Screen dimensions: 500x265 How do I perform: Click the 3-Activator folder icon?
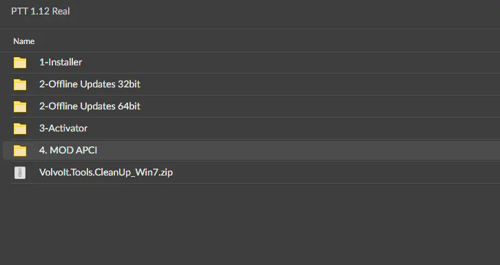[x=20, y=128]
